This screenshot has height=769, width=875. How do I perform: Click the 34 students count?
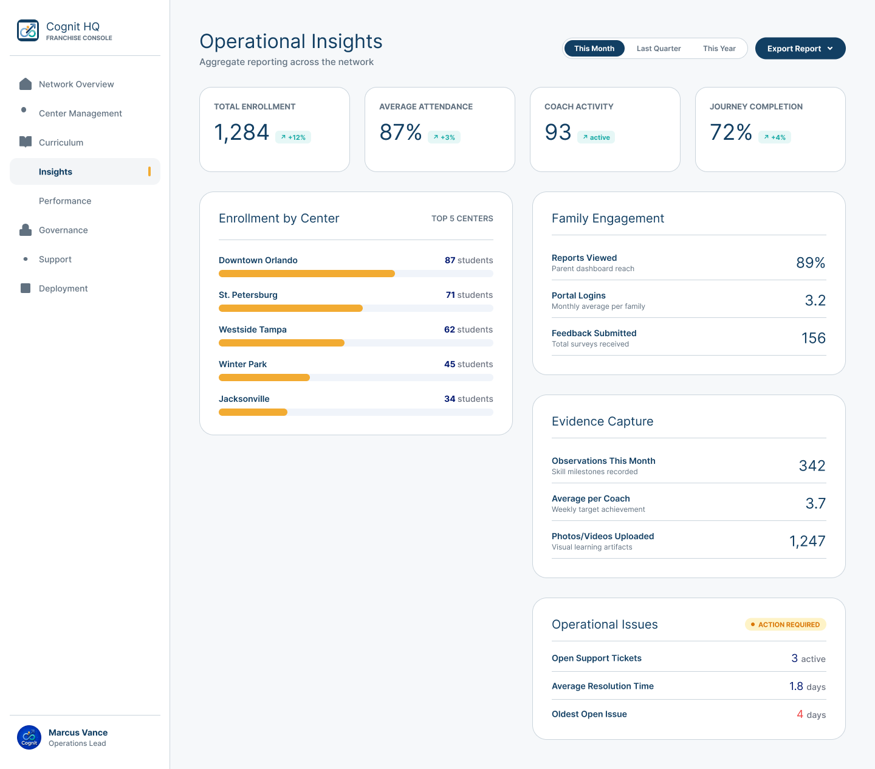(468, 399)
